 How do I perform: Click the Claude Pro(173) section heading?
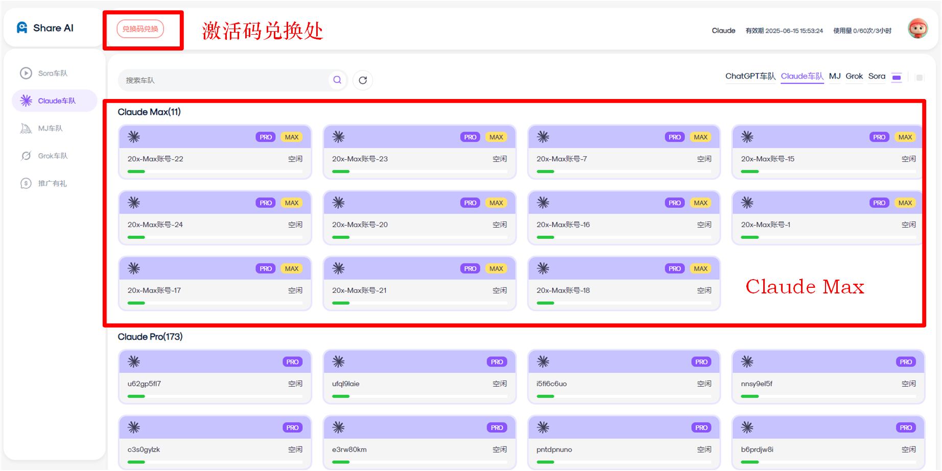pyautogui.click(x=150, y=337)
